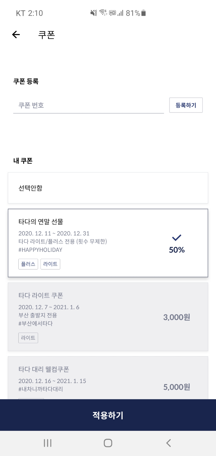
Task: Open Android recent apps button
Action: [x=48, y=443]
